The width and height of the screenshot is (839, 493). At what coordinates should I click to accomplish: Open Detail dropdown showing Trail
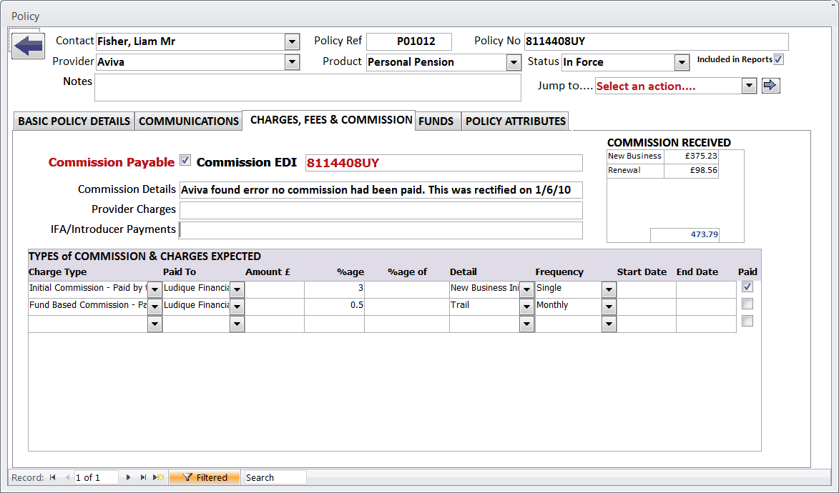click(x=526, y=307)
